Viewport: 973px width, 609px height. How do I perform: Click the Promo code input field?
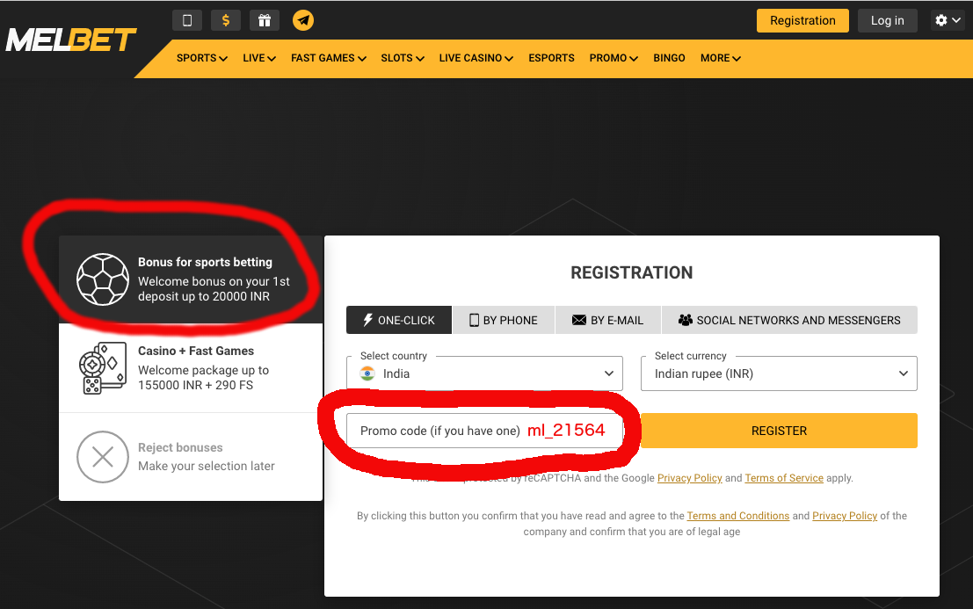point(484,431)
